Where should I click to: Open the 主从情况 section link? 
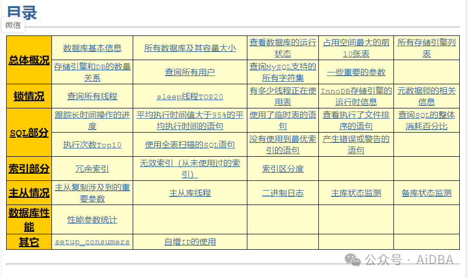(29, 193)
